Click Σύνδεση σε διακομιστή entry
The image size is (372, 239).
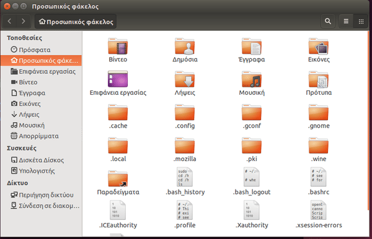point(41,206)
